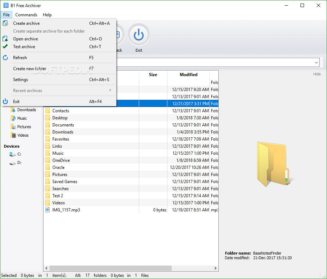
Task: Select the Saved Games folder row
Action: (131, 182)
